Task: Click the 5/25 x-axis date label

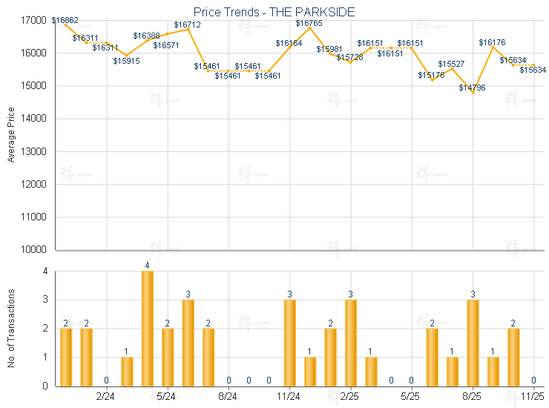Action: pos(411,396)
